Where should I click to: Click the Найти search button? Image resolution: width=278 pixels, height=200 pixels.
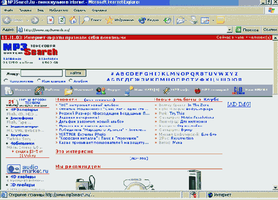point(76,73)
